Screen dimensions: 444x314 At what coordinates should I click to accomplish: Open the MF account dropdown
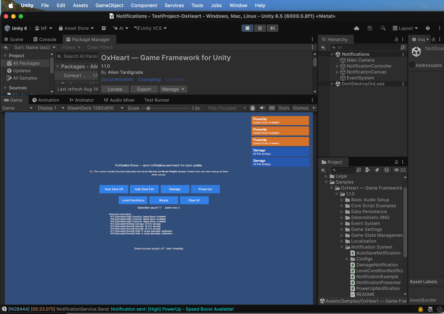click(x=44, y=28)
